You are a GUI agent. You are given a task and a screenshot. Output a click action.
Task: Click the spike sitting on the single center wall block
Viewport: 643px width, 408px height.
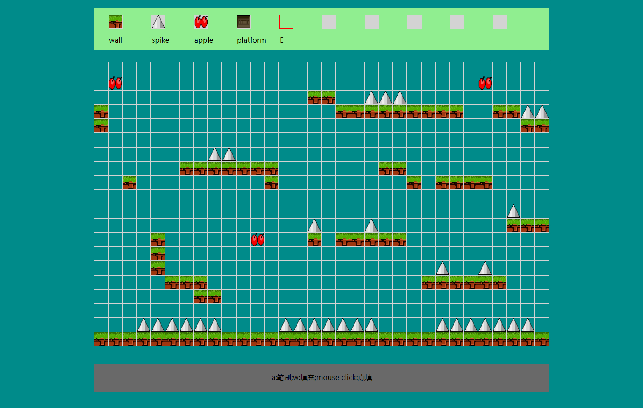tap(314, 225)
